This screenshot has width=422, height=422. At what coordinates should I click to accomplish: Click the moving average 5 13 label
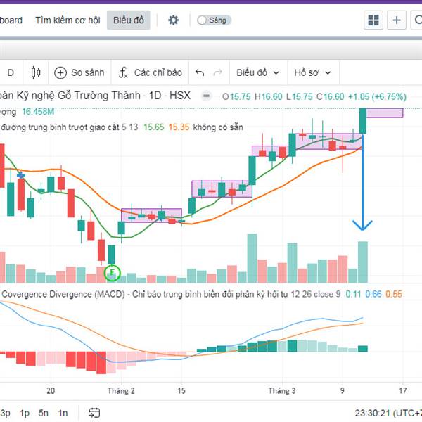pyautogui.click(x=69, y=127)
